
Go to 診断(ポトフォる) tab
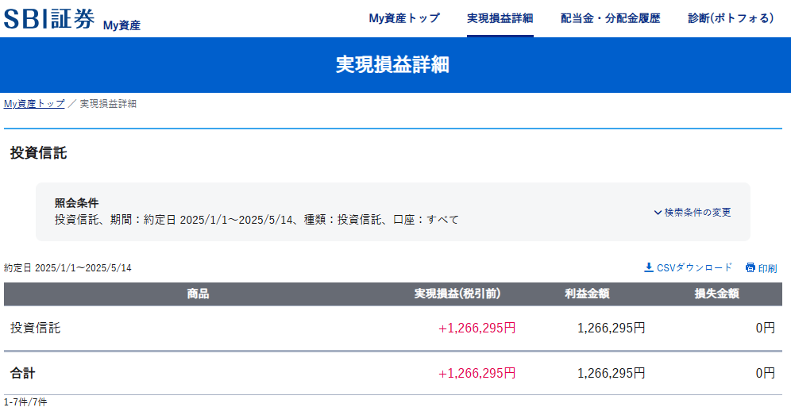tap(731, 18)
